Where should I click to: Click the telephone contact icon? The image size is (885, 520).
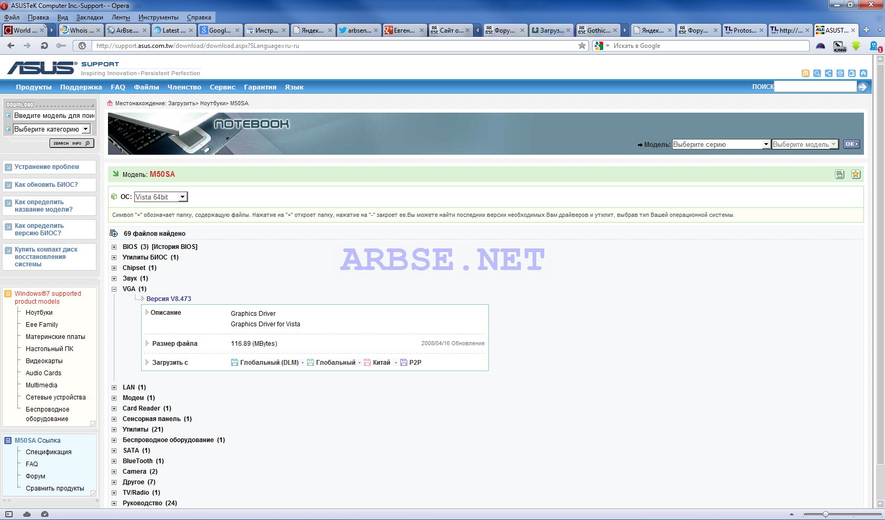pyautogui.click(x=840, y=73)
